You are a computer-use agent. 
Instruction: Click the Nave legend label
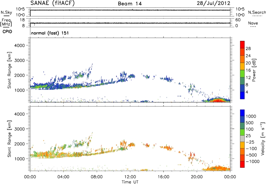253,23
